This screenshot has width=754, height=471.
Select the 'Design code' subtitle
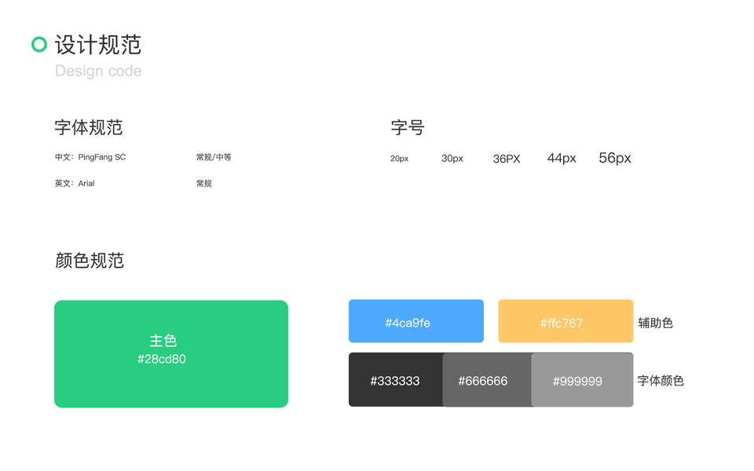(98, 71)
